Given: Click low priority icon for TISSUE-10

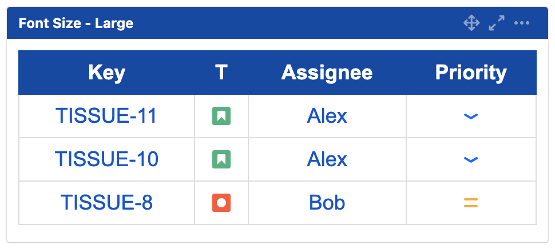Looking at the screenshot, I should tap(471, 160).
